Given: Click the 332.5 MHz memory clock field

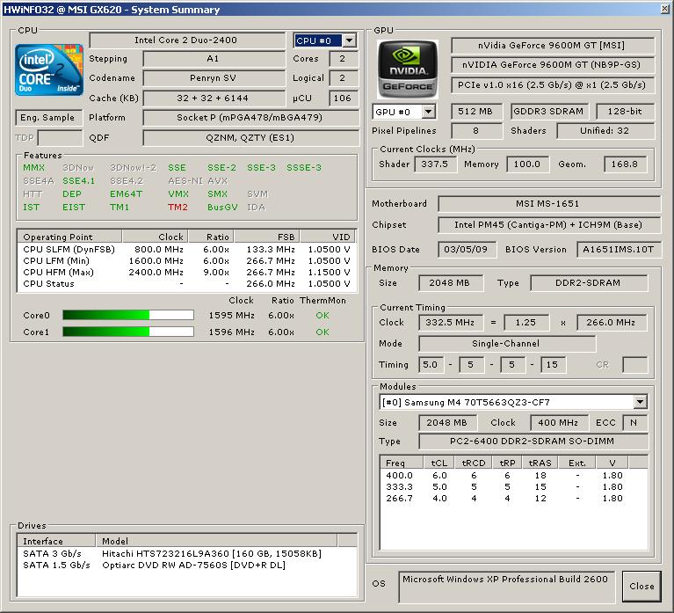Looking at the screenshot, I should pyautogui.click(x=451, y=323).
